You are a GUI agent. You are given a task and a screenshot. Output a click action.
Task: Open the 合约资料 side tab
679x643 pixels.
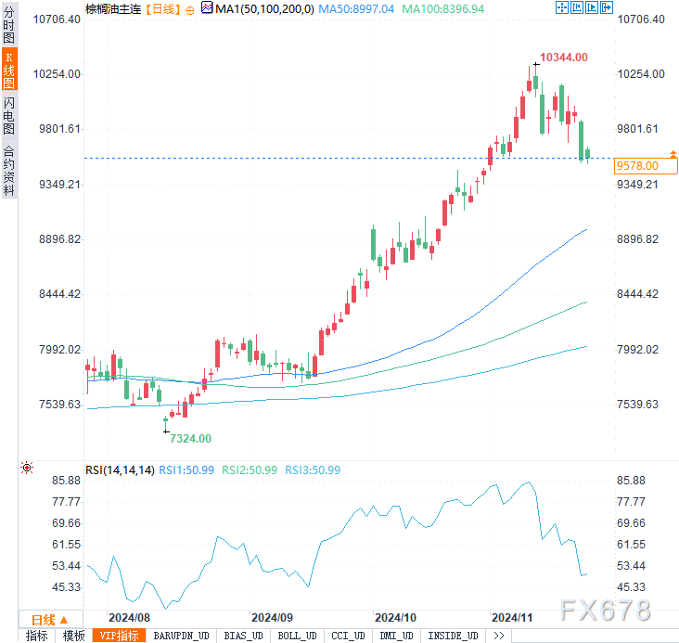pos(8,171)
